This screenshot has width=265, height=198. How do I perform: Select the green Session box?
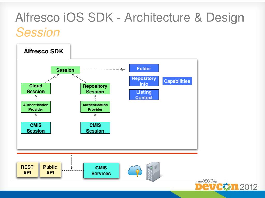click(65, 70)
